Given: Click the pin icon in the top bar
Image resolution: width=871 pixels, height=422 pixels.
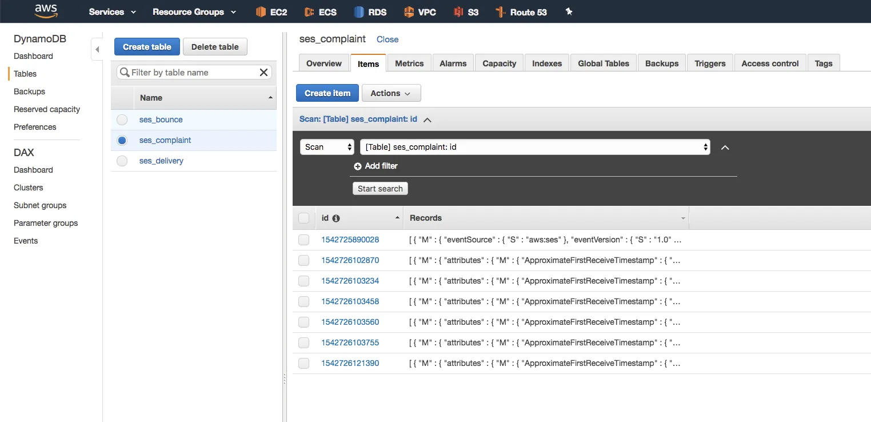Looking at the screenshot, I should point(569,11).
